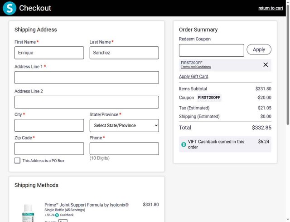Open the Select State/Province dropdown
Viewport: 290px width, 222px height.
124,125
